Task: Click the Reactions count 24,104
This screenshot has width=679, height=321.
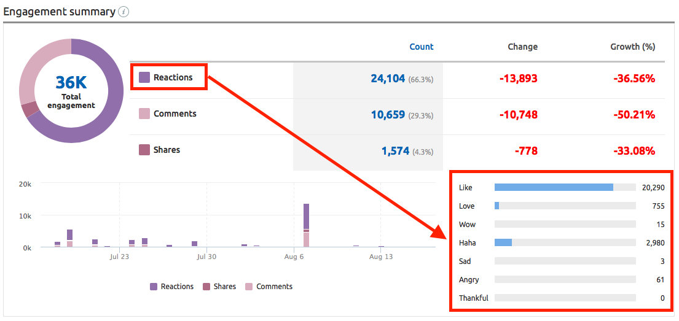Action: tap(388, 79)
